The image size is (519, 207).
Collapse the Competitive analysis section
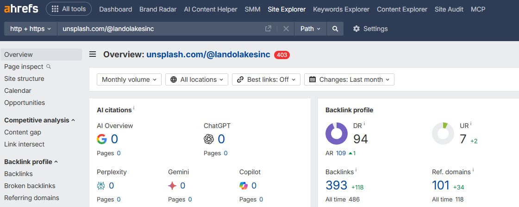(x=39, y=120)
